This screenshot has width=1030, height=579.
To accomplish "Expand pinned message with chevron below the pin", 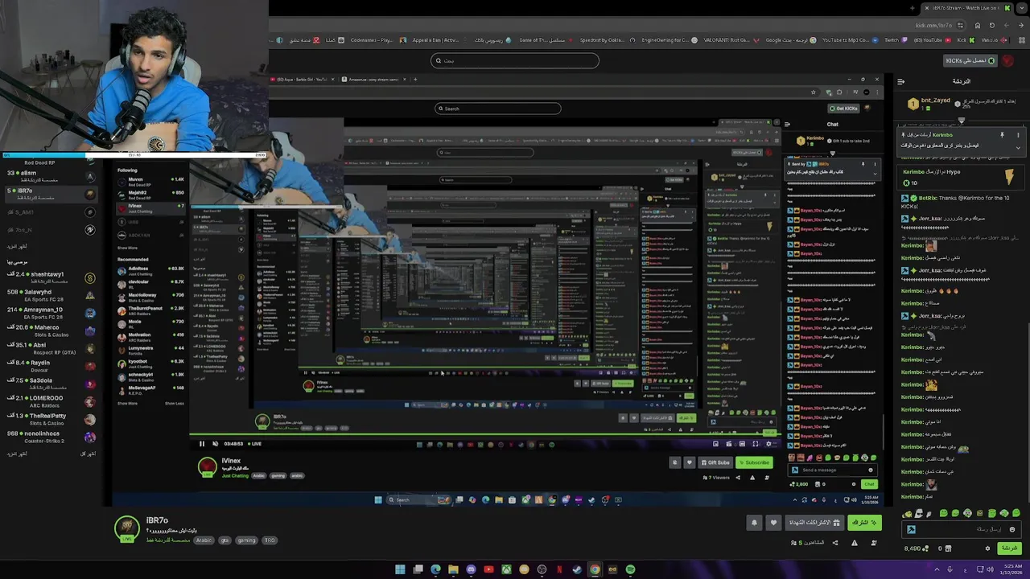I will click(1017, 148).
